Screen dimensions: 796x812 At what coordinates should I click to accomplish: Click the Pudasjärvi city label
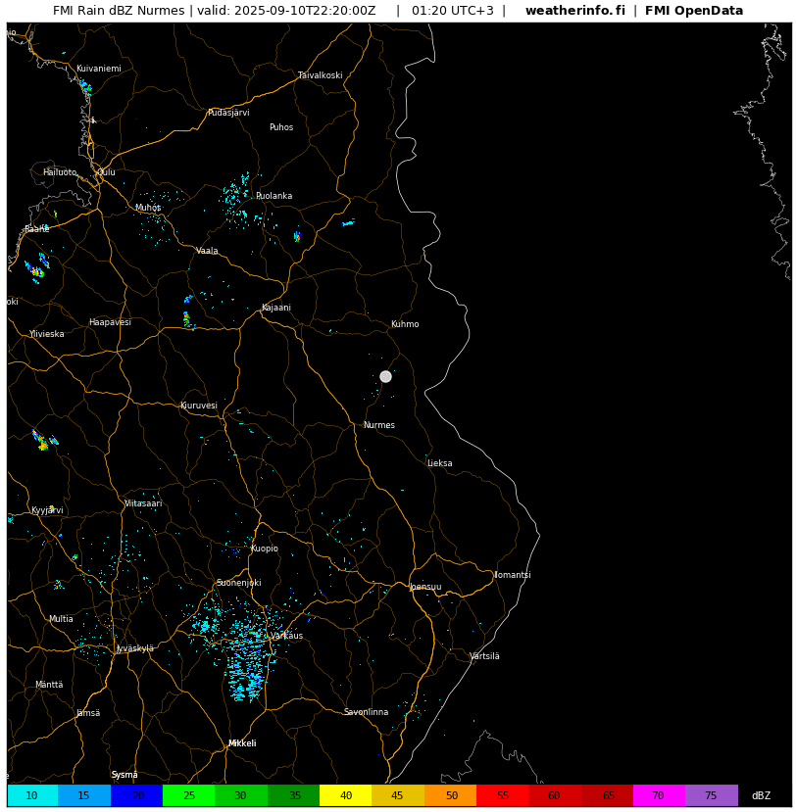(x=228, y=113)
